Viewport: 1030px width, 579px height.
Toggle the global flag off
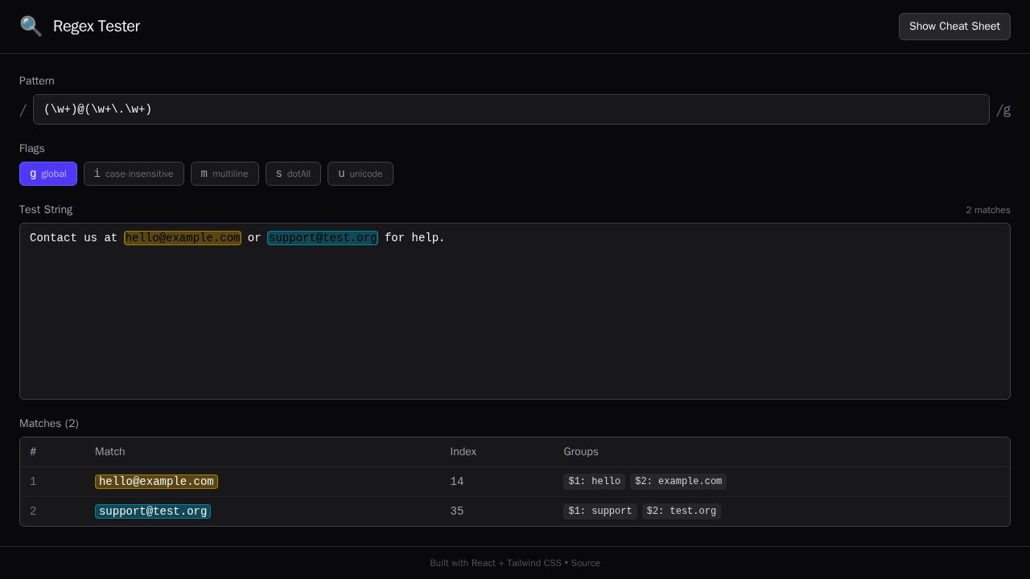(x=47, y=174)
